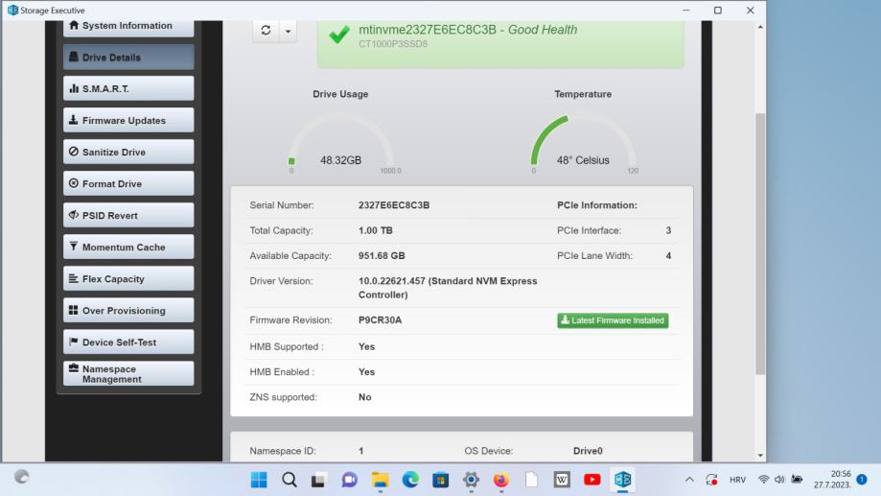Image resolution: width=881 pixels, height=496 pixels.
Task: Open S.M.A.R.T. section
Action: (128, 89)
